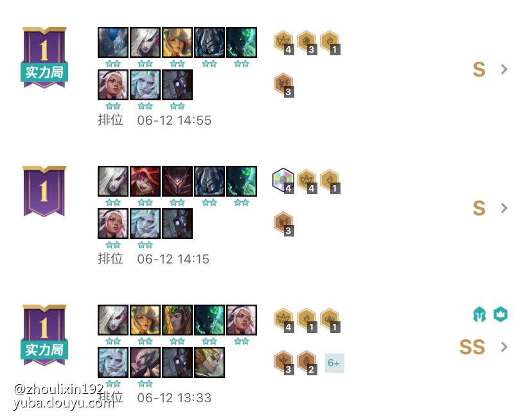Click the plain first place banner of second match
Image resolution: width=532 pixels, height=419 pixels.
point(44,191)
